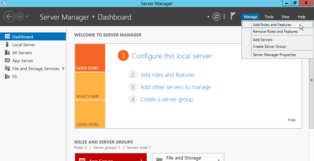Open the notifications flag icon
The image size is (314, 161).
pyautogui.click(x=233, y=16)
